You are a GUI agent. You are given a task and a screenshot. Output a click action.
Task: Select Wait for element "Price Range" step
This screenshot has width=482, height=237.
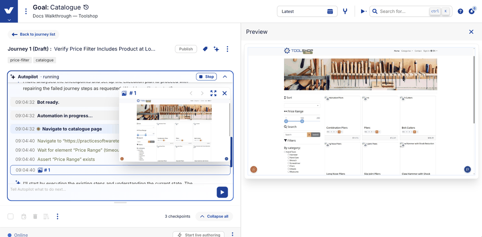click(78, 150)
